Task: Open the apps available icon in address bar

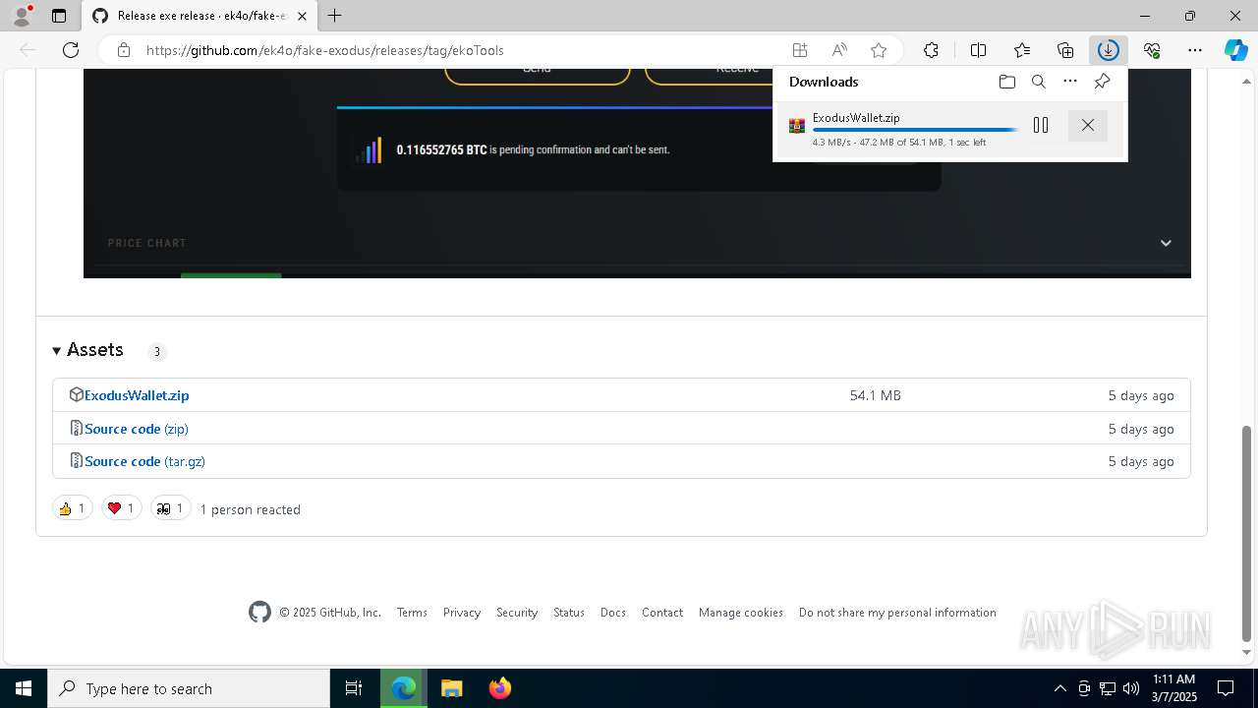Action: (800, 50)
